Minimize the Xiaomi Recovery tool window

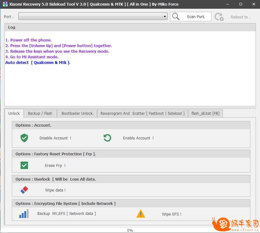pos(228,4)
